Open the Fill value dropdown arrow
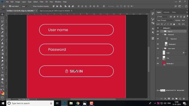This screenshot has width=189, height=106. (x=187, y=24)
